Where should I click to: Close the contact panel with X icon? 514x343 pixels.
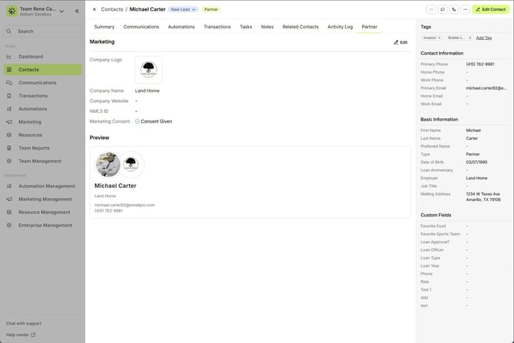coord(94,9)
